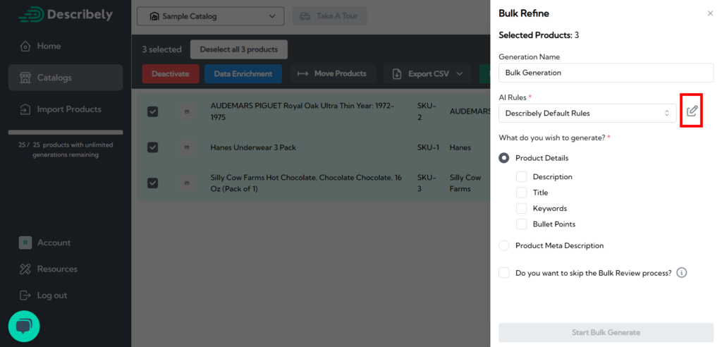Click the Hanes product thumbnail icon

point(187,147)
